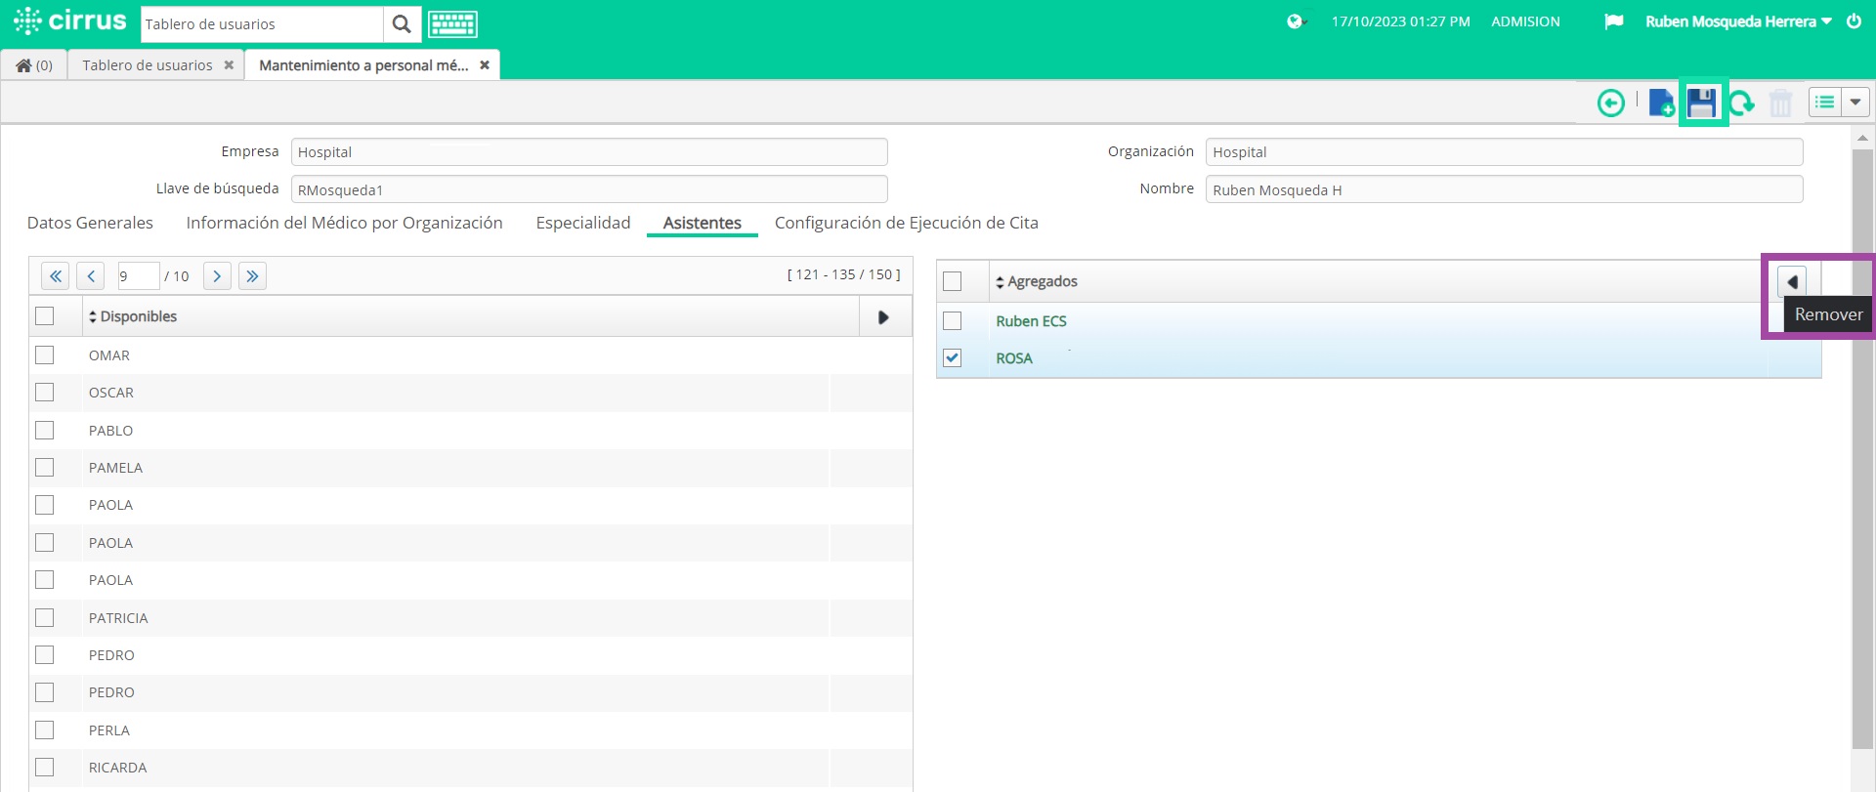Check the PATRICIA checkbox

click(45, 618)
